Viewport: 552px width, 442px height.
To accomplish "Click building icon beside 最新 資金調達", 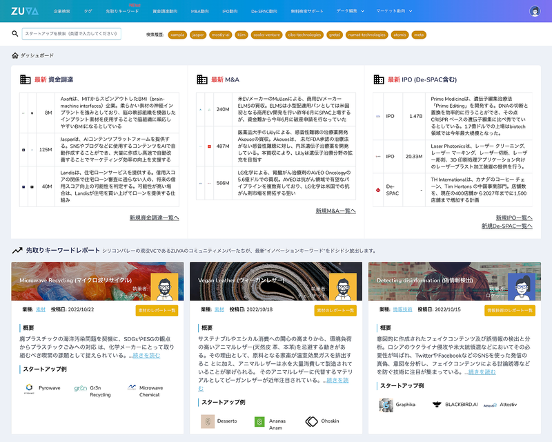I will pyautogui.click(x=26, y=79).
